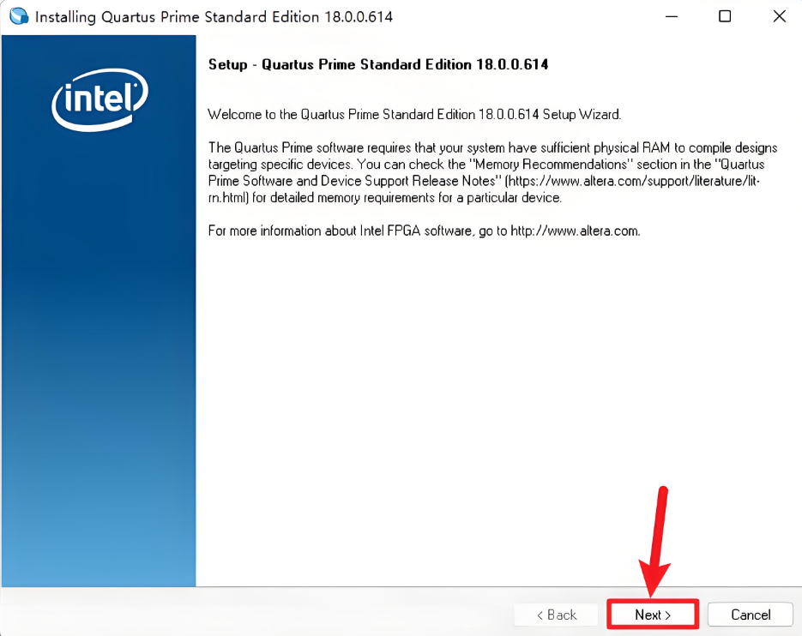
Task: Click the Setup - Quartus Prime heading
Action: click(378, 64)
